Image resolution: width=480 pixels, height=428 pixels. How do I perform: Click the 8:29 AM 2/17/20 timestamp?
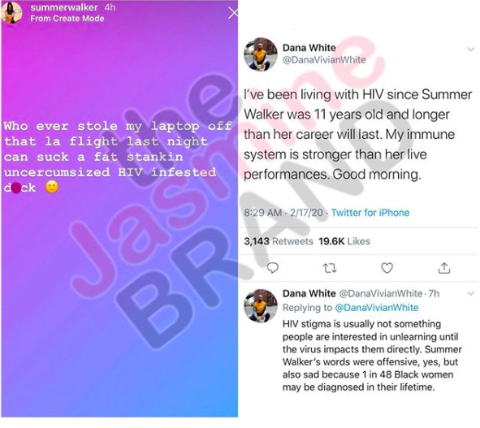point(283,213)
